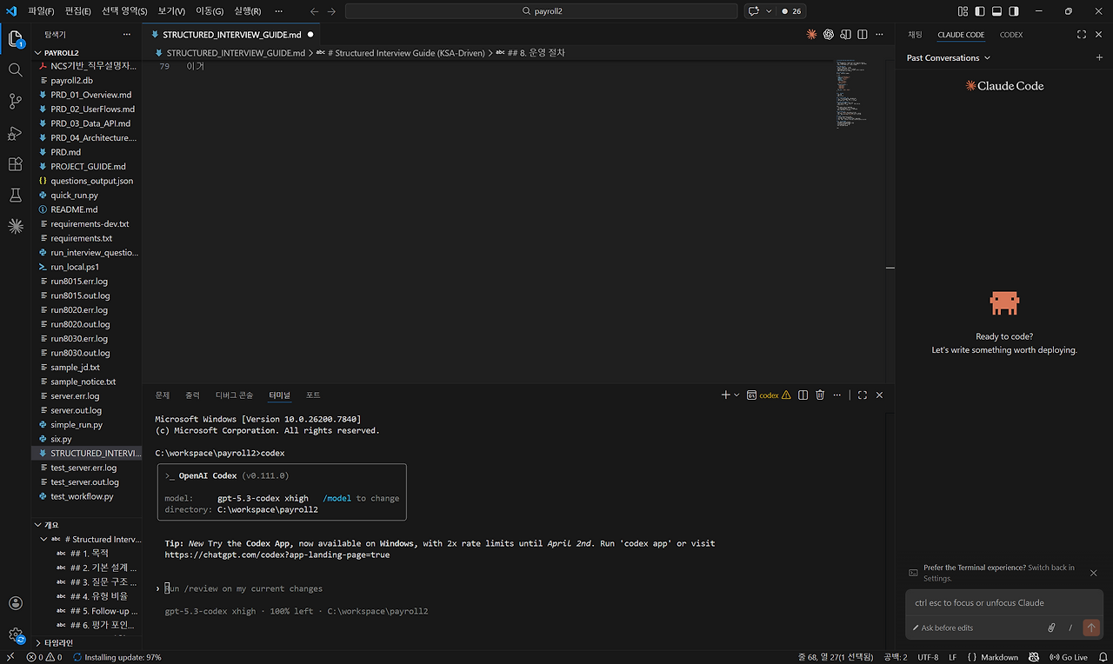
Task: Click the Claude prompt input field
Action: (1004, 602)
